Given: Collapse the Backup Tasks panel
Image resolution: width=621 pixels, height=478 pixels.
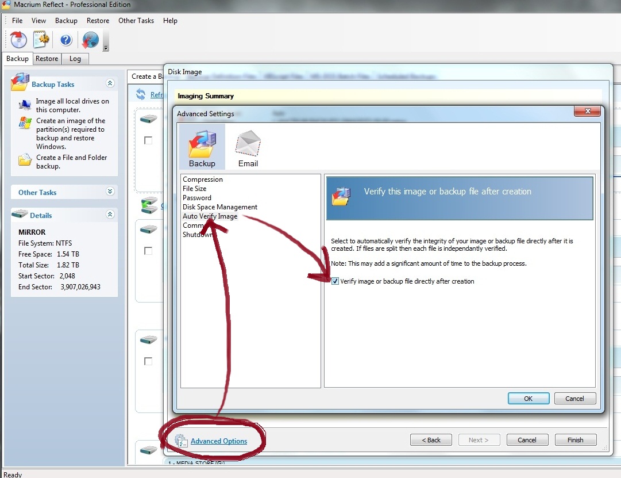Looking at the screenshot, I should coord(110,84).
